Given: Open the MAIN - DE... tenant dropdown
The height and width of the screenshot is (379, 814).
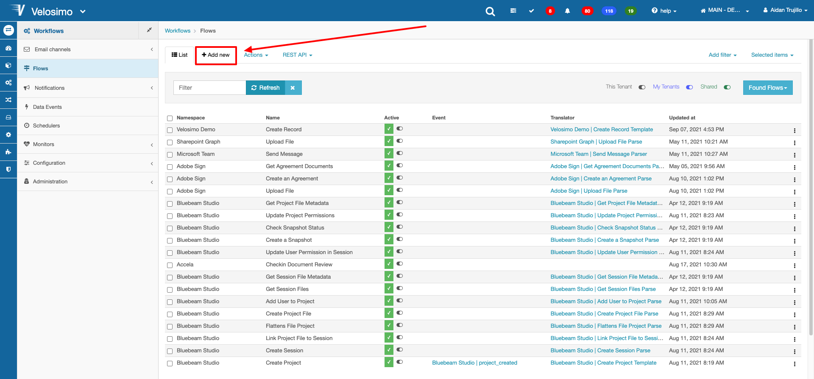Looking at the screenshot, I should pos(725,10).
